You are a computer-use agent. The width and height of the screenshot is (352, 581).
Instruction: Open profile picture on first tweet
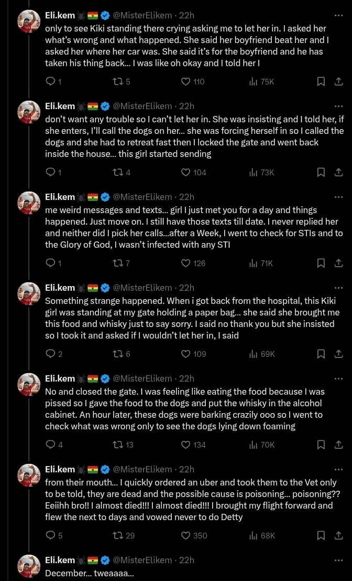point(29,22)
